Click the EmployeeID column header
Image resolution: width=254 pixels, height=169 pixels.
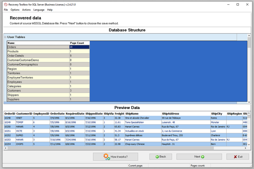coord(41,113)
